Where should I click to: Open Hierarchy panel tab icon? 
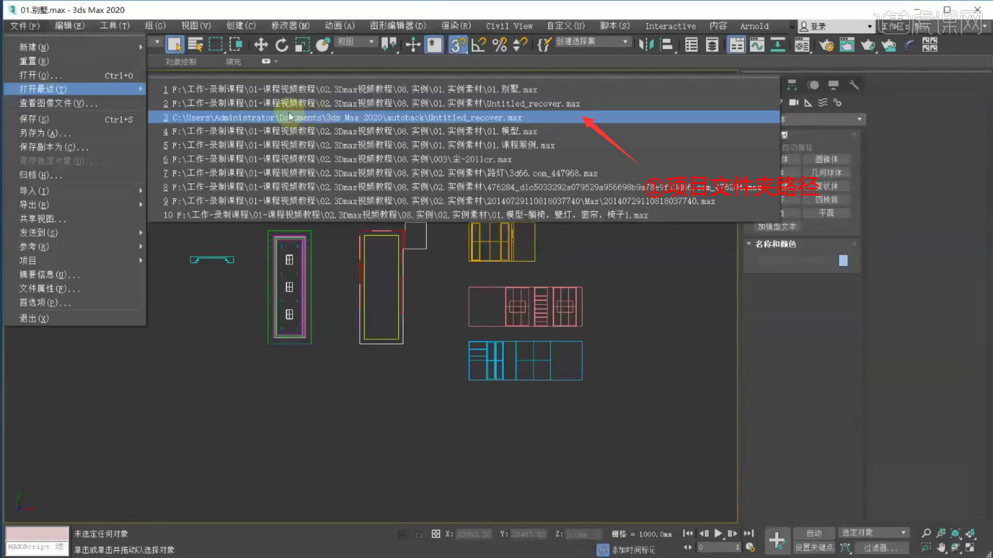point(792,85)
